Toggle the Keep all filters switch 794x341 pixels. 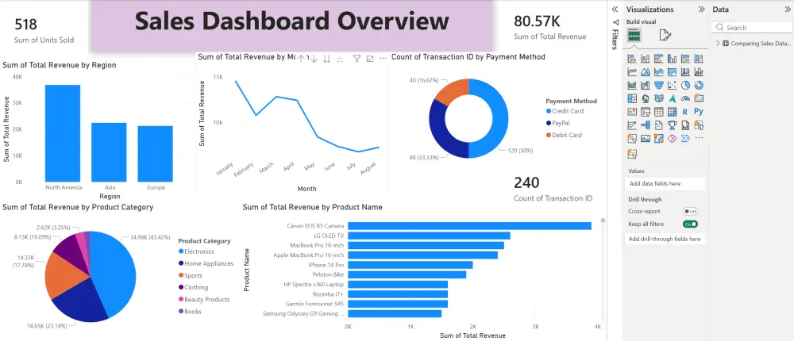pyautogui.click(x=690, y=224)
